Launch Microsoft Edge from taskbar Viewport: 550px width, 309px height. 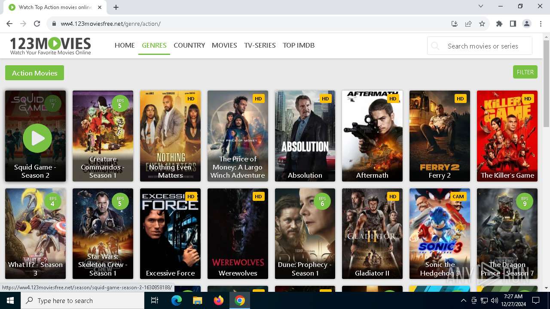[x=177, y=300]
